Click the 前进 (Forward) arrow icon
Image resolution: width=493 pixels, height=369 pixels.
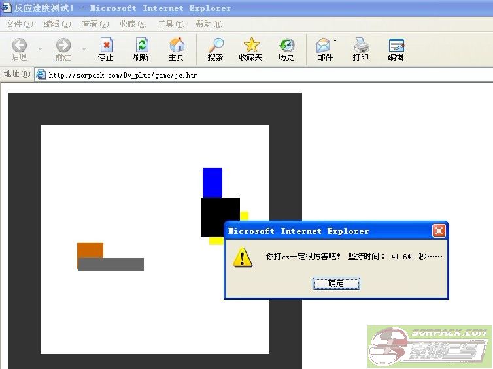pyautogui.click(x=63, y=45)
